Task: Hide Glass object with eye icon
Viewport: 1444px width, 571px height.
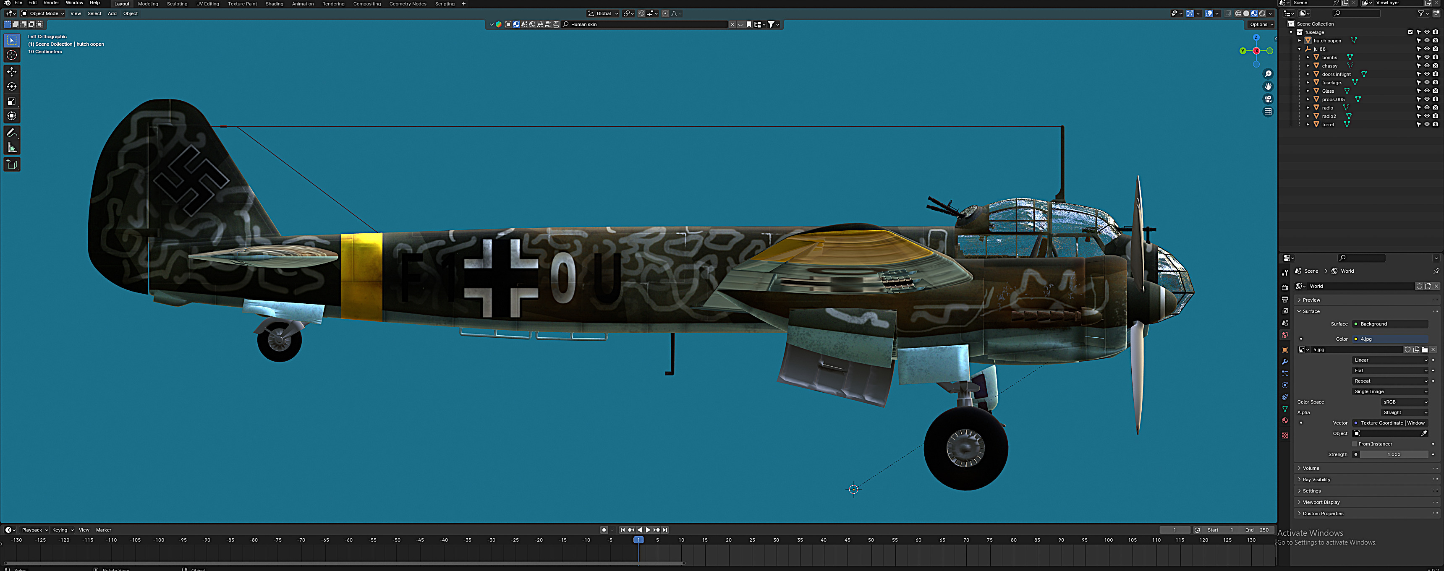Action: [1427, 91]
